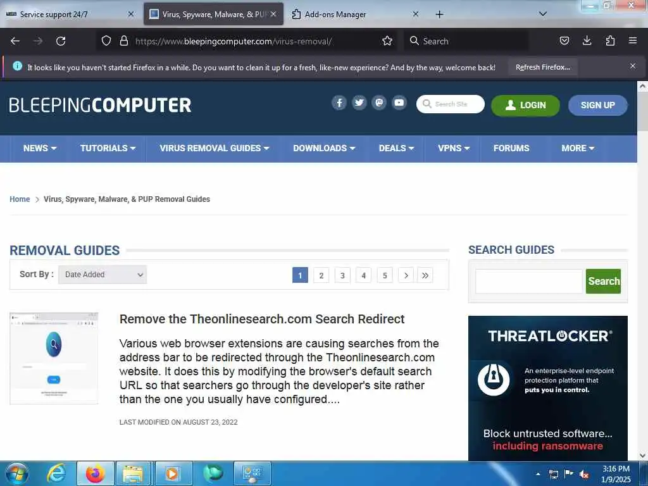Viewport: 648px width, 486px height.
Task: Click the Theonlinesearch article thumbnail
Action: pyautogui.click(x=54, y=358)
